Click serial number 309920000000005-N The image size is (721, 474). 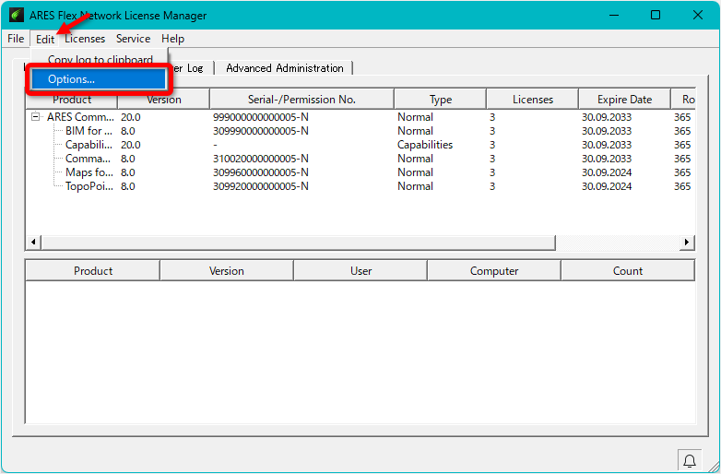[x=260, y=185]
